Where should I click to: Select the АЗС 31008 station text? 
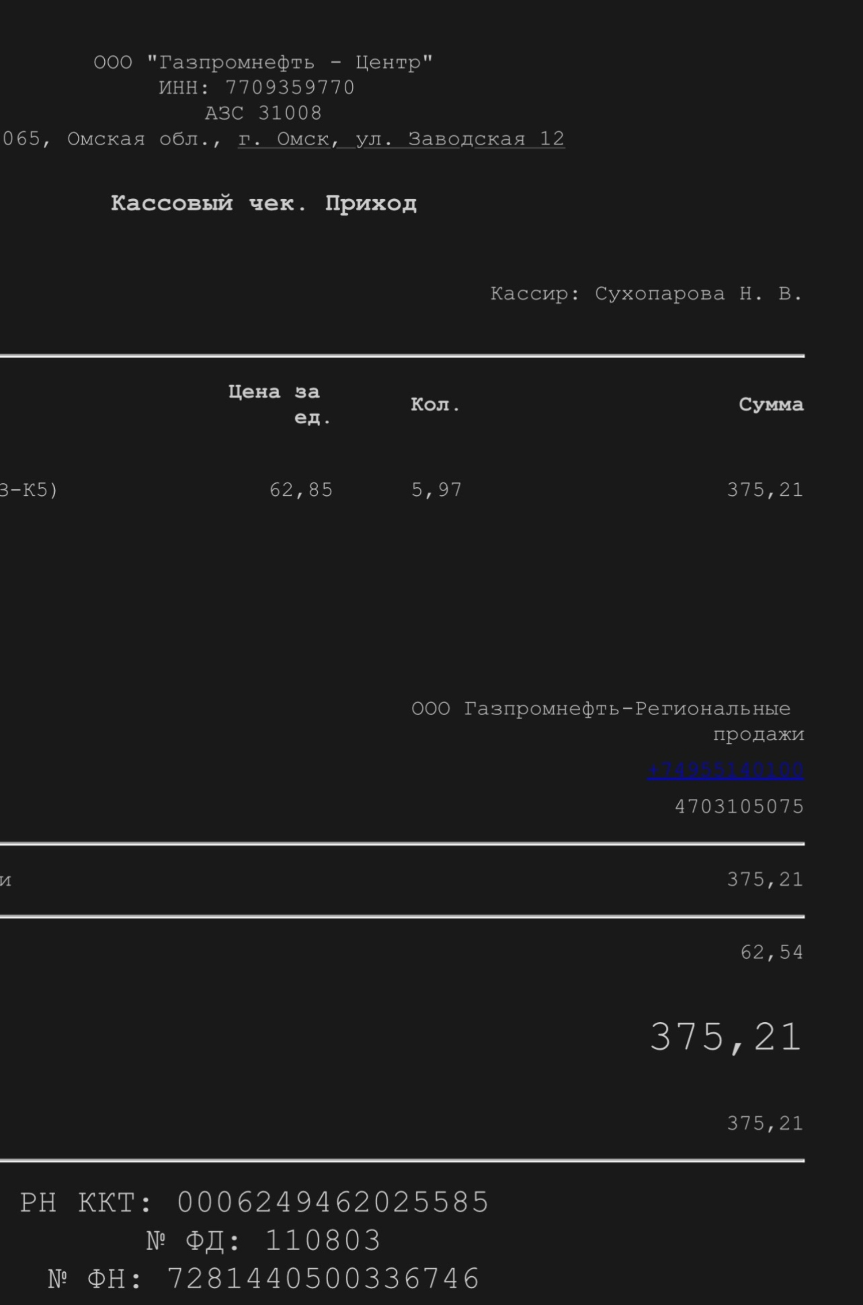click(263, 113)
